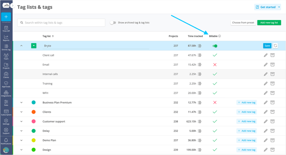Screen dimensions: 286x155
Task: Edit the WFH tag with pencil icon
Action: click(266, 93)
